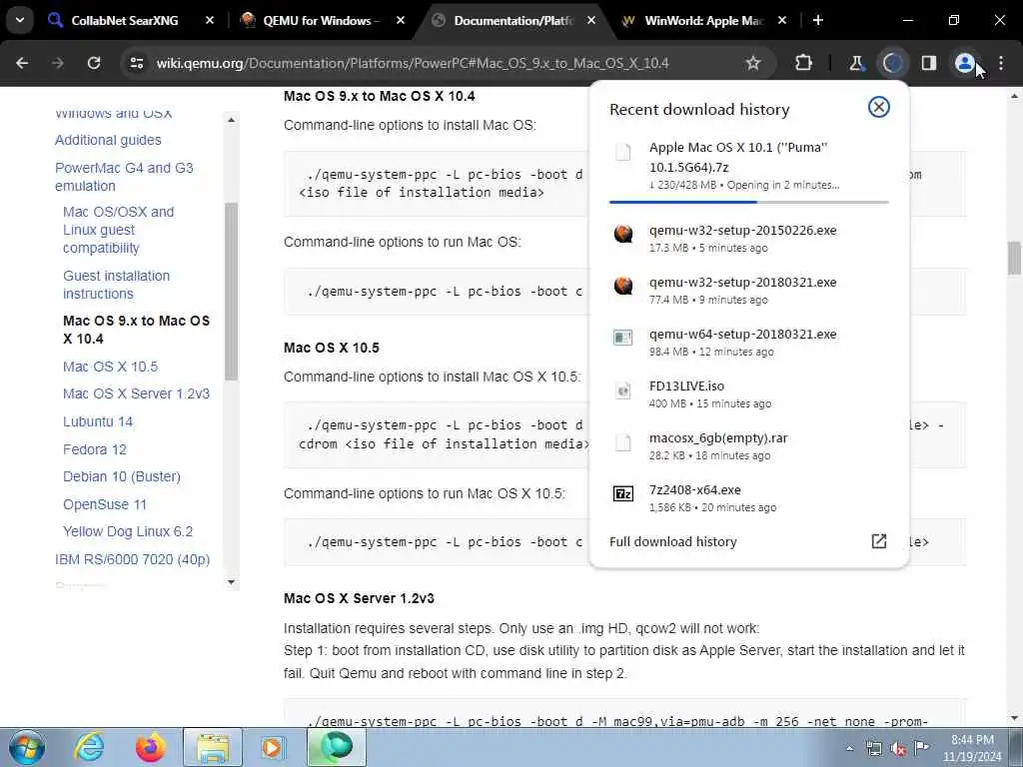Viewport: 1023px width, 767px height.
Task: Click the downloads progress indicator in toolbar
Action: (x=892, y=63)
